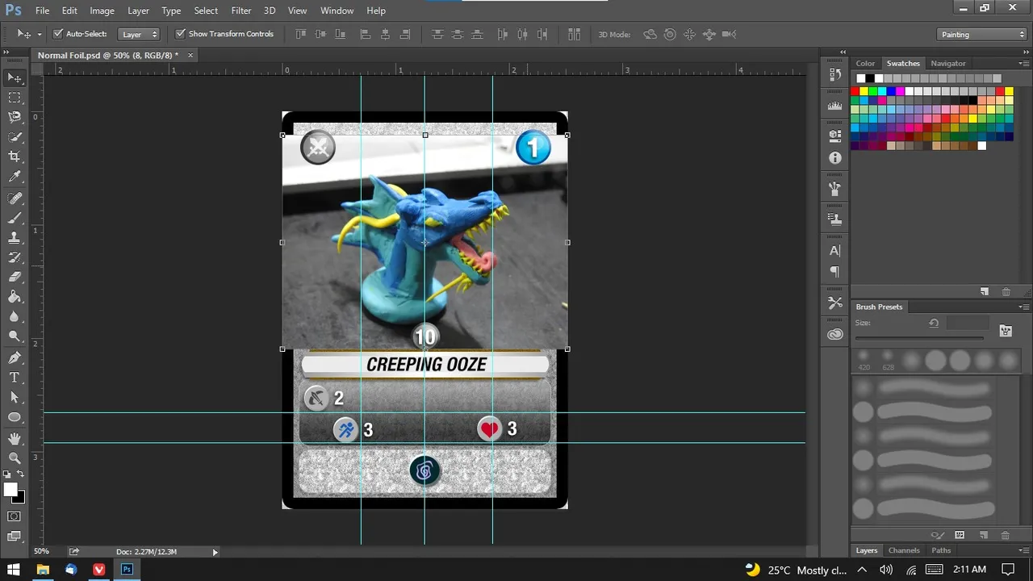Select the Lasso tool
1033x581 pixels.
(15, 118)
